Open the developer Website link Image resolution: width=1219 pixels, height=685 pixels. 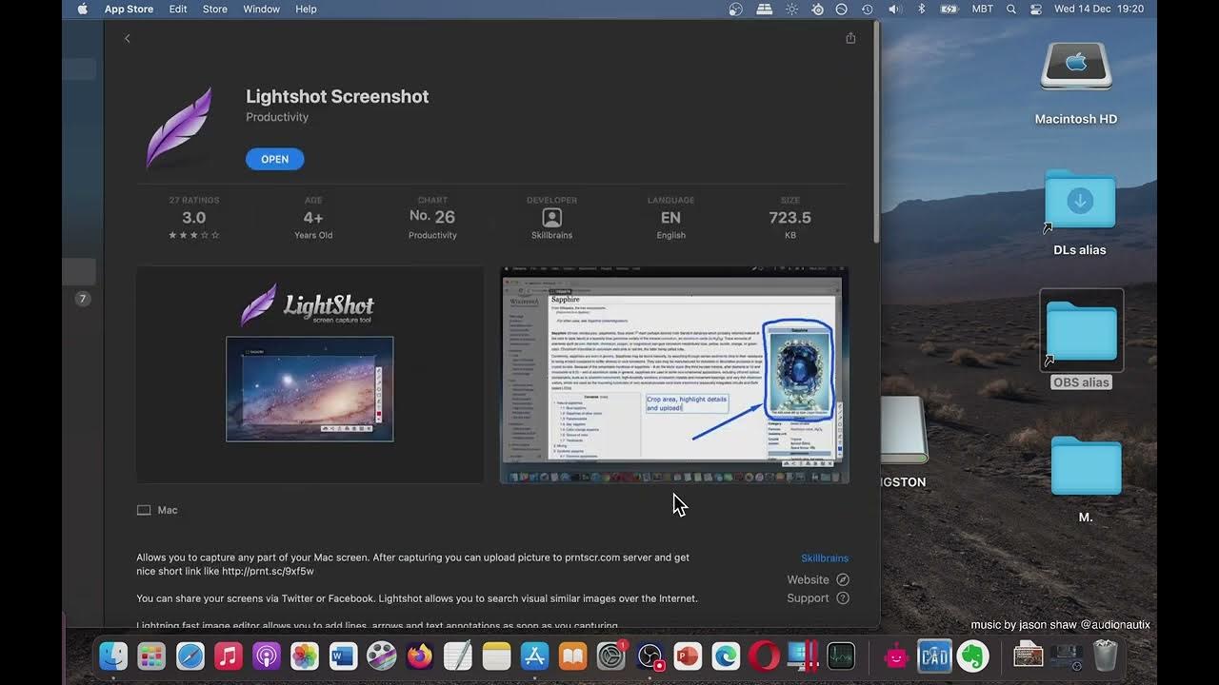[808, 579]
